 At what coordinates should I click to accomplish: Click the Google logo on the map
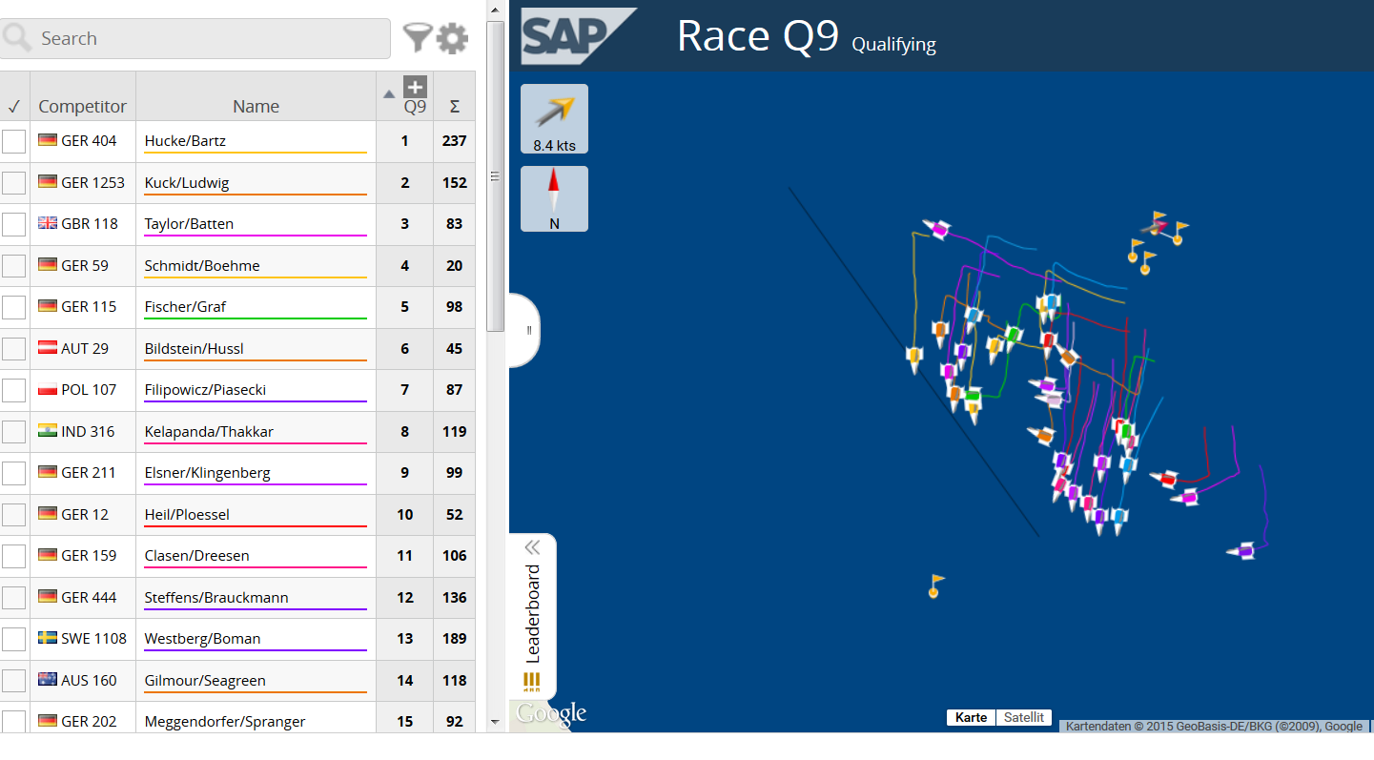click(551, 713)
